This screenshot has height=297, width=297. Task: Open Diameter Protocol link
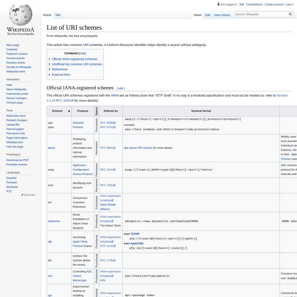coord(78,125)
